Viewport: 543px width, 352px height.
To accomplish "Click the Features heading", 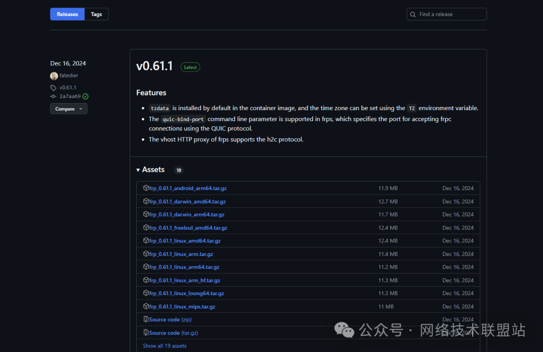I will (151, 93).
